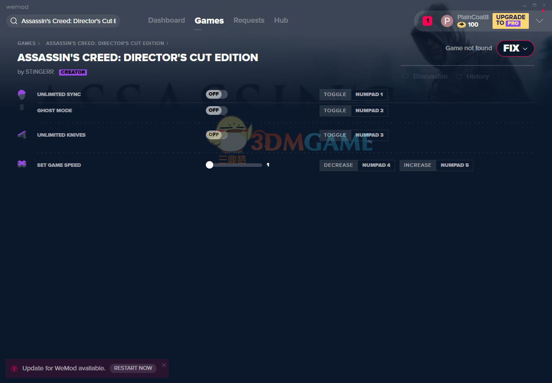
Task: Click the game title heading
Action: point(138,58)
